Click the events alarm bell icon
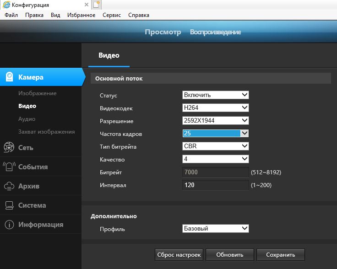Image resolution: width=337 pixels, height=269 pixels. pyautogui.click(x=9, y=167)
